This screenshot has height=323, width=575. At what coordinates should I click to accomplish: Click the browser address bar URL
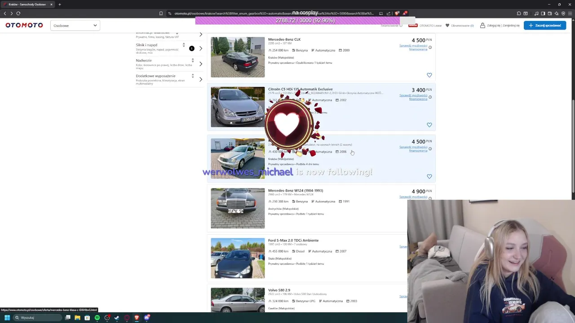pyautogui.click(x=274, y=13)
